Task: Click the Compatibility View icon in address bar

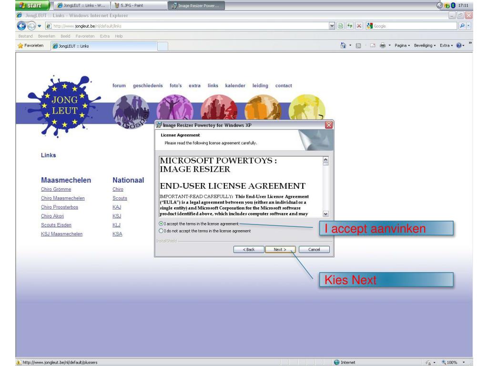Action: 341,26
